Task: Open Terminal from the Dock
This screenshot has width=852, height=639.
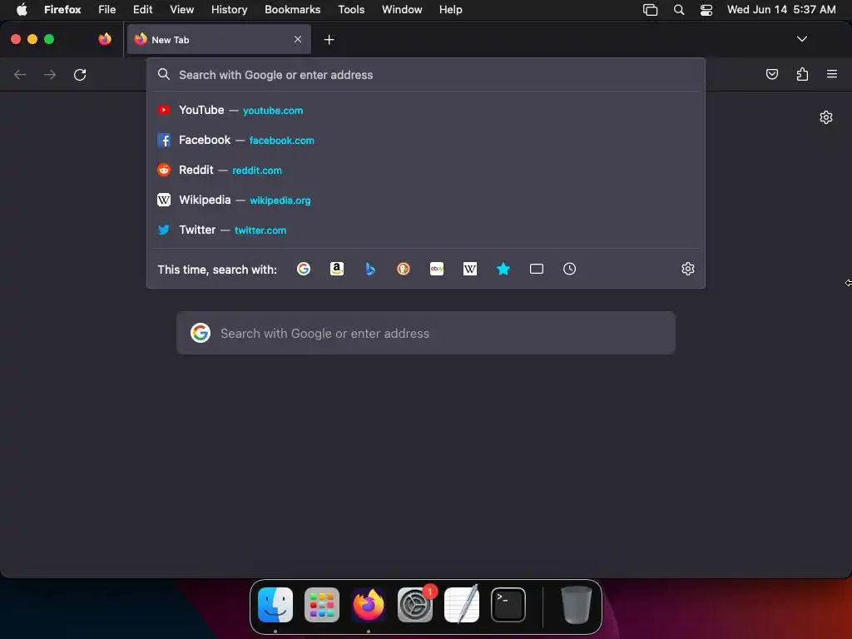Action: pos(508,605)
